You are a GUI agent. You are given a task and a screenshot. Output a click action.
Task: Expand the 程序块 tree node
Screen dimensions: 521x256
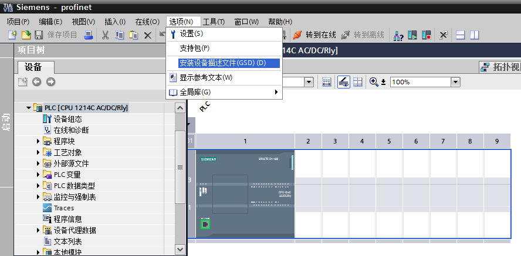pyautogui.click(x=38, y=141)
